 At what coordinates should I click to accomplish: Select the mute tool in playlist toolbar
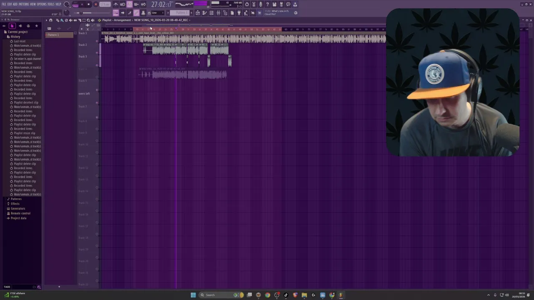71,20
